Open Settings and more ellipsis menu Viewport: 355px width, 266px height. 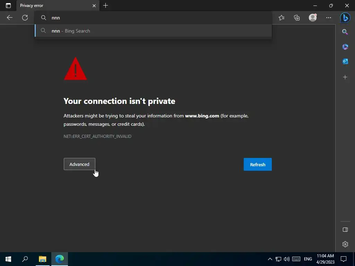(329, 18)
